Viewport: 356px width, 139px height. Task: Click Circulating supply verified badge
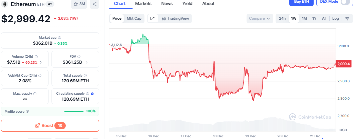point(92,94)
